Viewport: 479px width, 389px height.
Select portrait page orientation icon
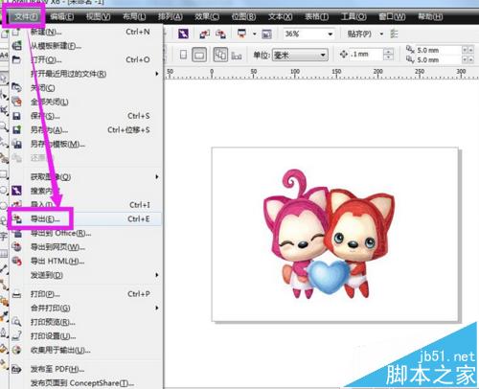coord(183,55)
